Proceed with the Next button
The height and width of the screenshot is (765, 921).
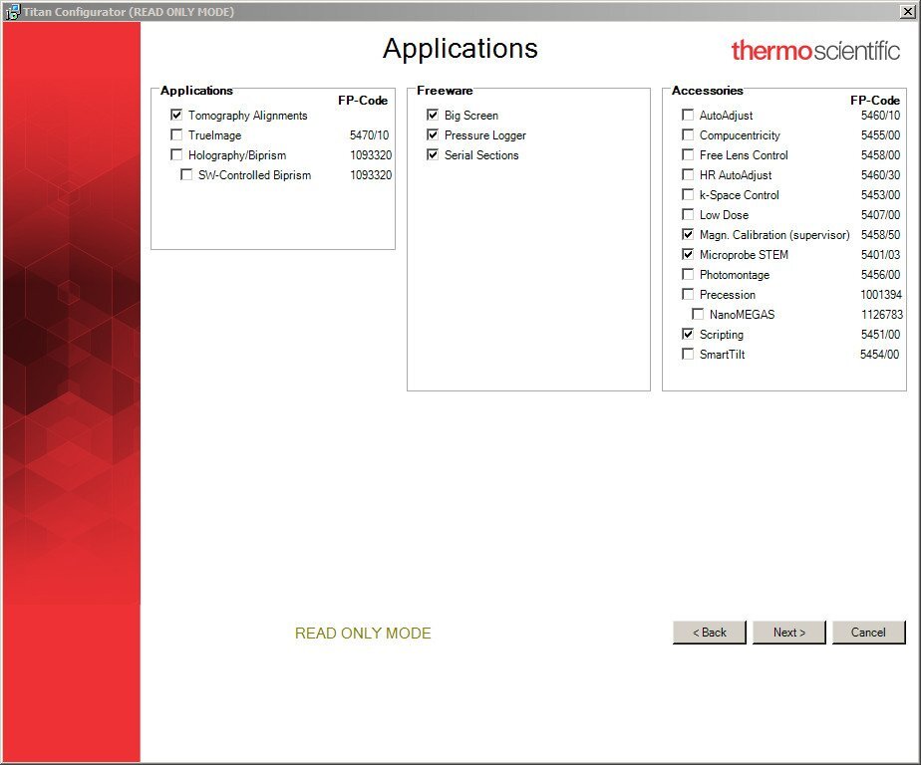coord(789,633)
